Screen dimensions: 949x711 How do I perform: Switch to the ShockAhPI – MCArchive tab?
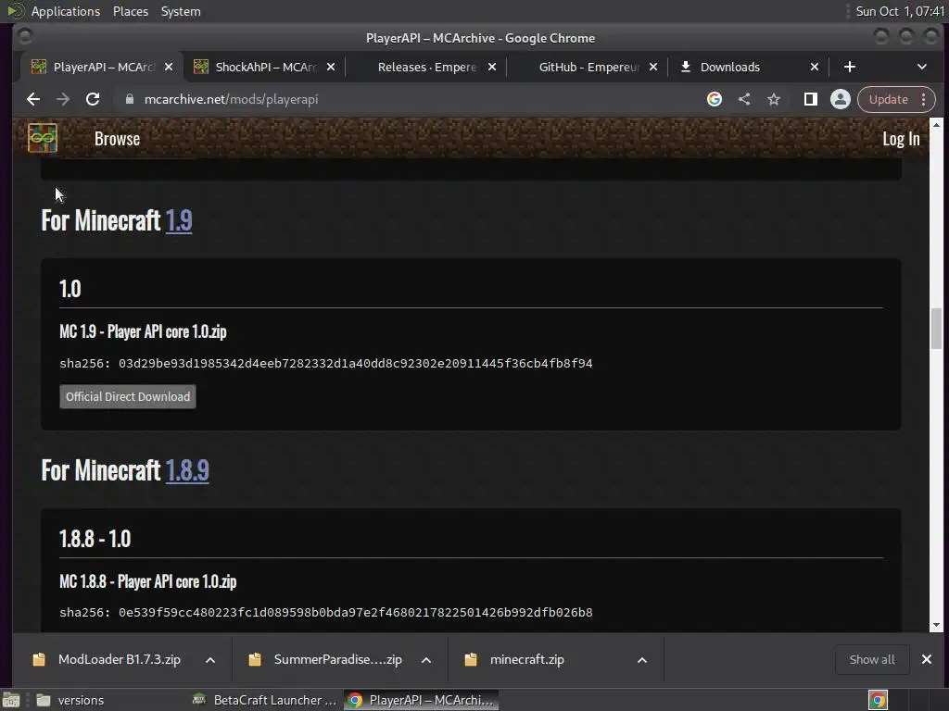pyautogui.click(x=265, y=67)
